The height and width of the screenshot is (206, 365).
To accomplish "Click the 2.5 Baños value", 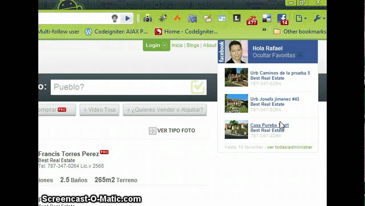I will tap(74, 180).
